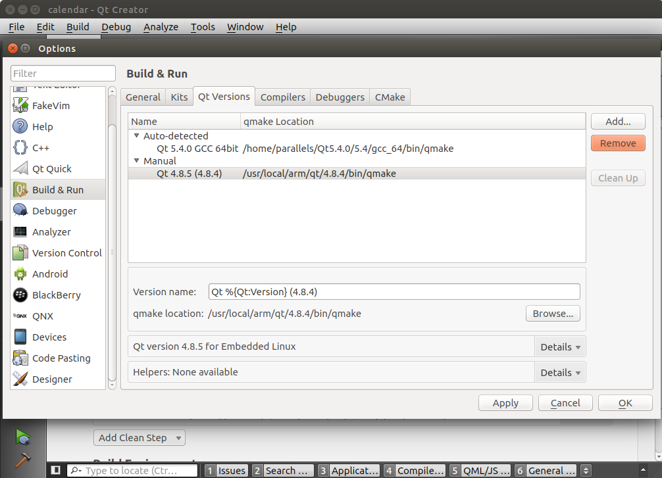Select Qt 4.8.5 (4.8.4) row

point(357,174)
